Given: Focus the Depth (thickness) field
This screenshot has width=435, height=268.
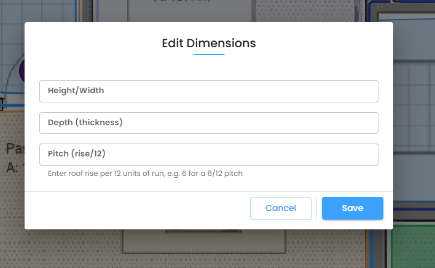Looking at the screenshot, I should point(209,123).
